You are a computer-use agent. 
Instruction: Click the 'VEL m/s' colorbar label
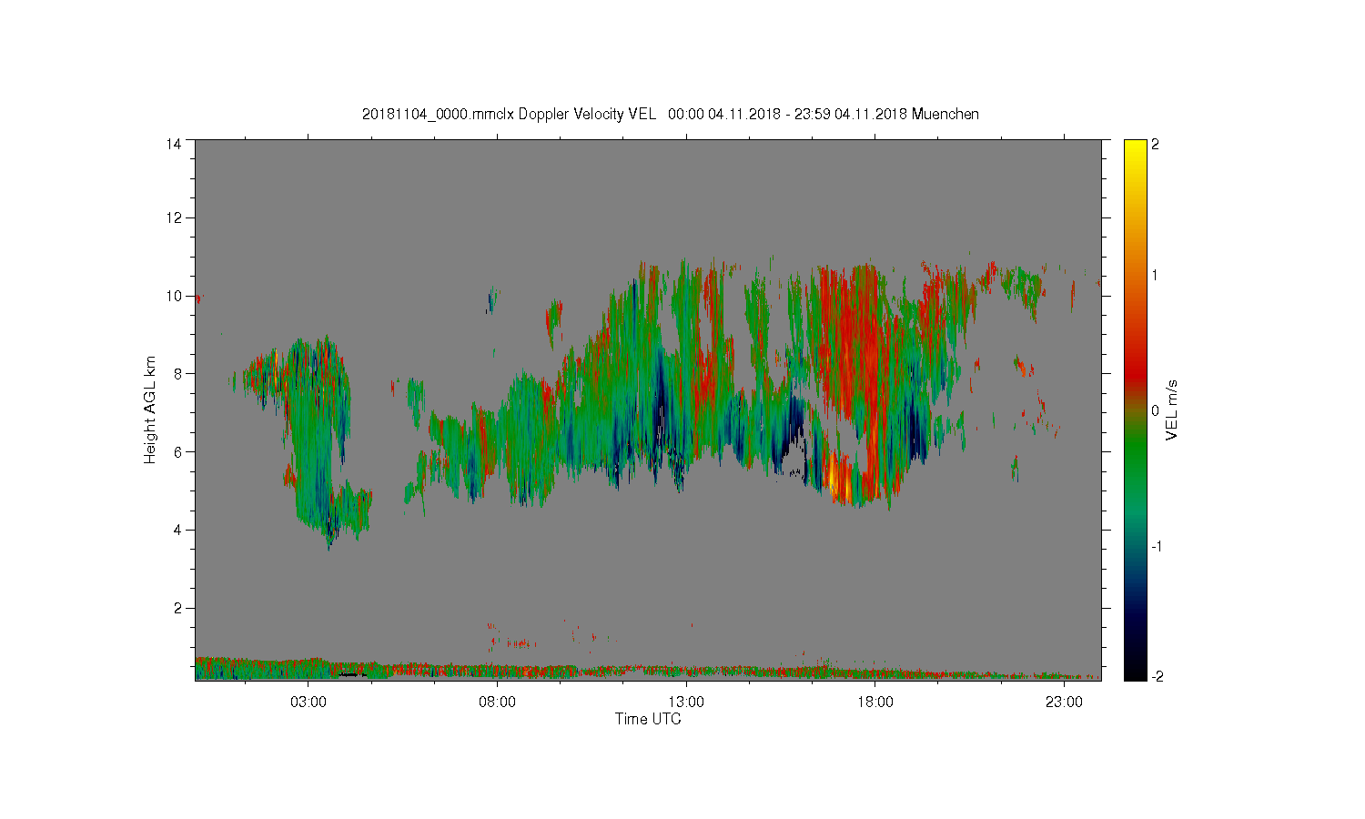tap(1172, 410)
